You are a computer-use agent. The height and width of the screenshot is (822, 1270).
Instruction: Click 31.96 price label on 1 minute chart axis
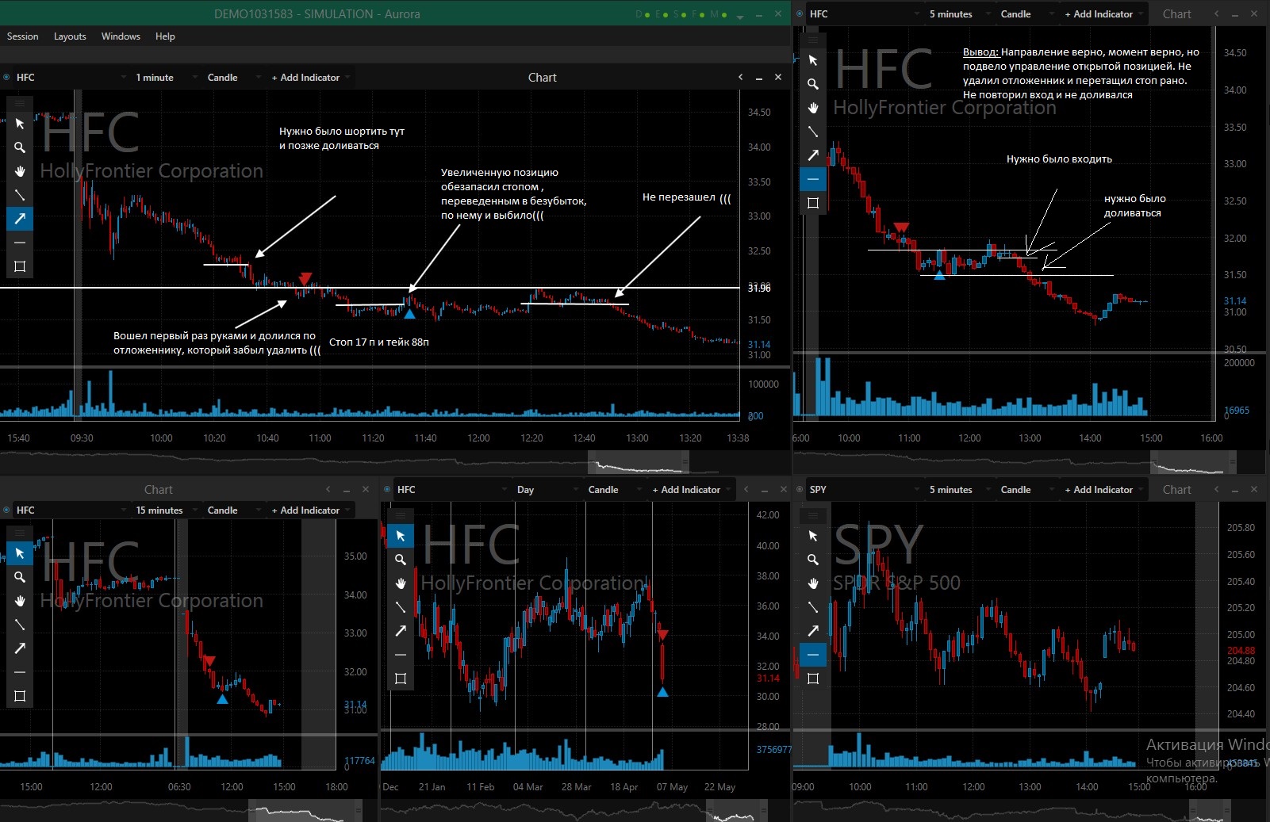click(x=759, y=288)
